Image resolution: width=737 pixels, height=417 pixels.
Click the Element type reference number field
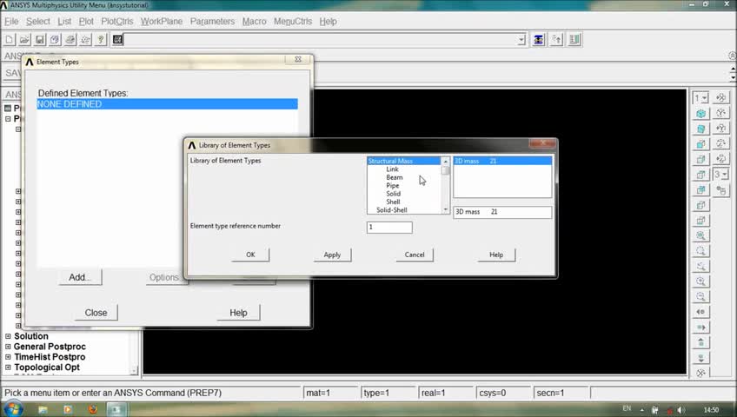[x=389, y=228]
